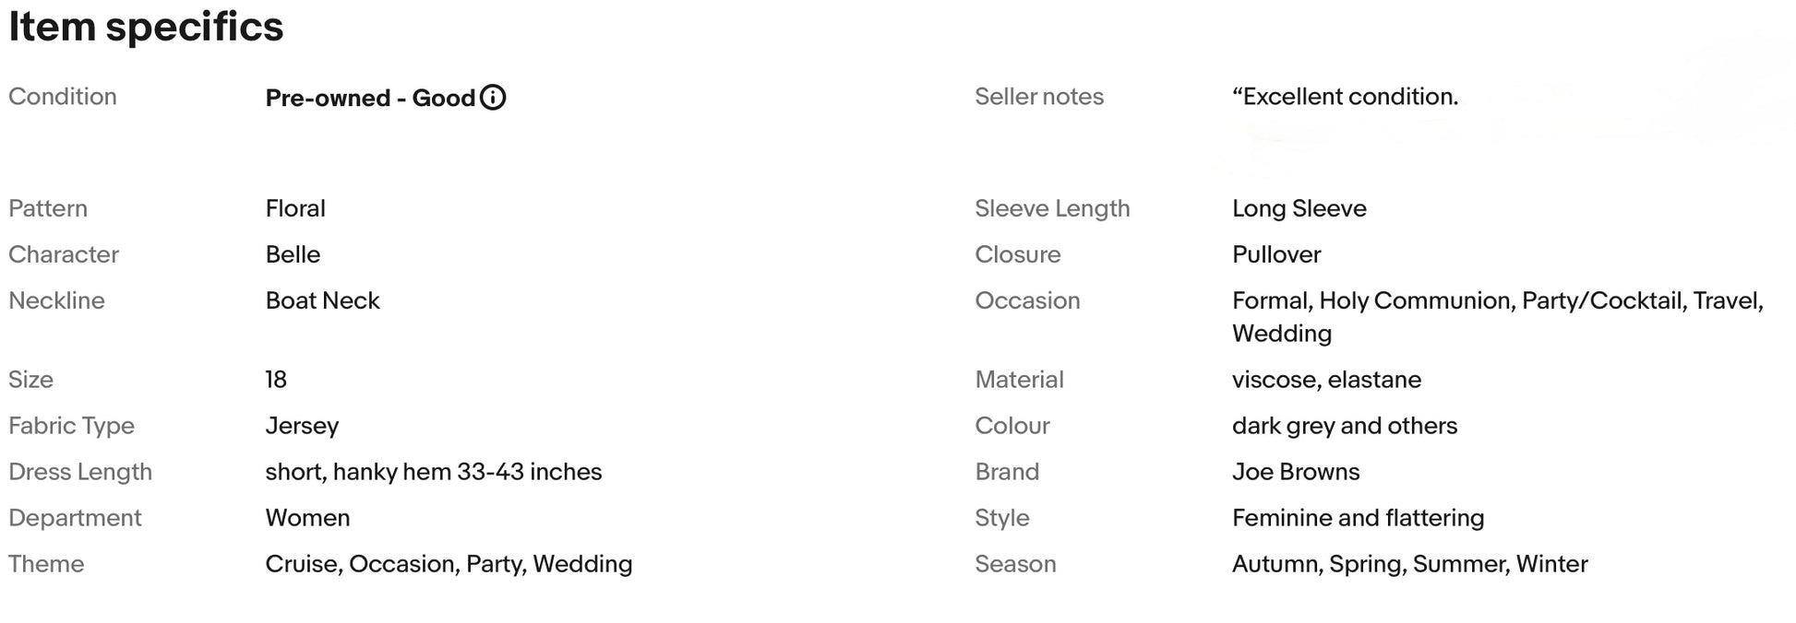Click the Item specifics heading

[x=146, y=27]
